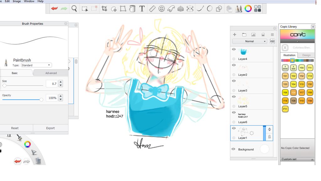Viewport: 321px width, 181px height.
Task: Open the Help menu
Action: point(40,1)
